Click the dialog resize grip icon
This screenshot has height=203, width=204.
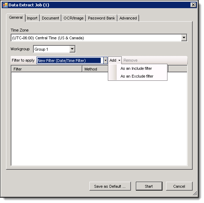pyautogui.click(x=195, y=193)
